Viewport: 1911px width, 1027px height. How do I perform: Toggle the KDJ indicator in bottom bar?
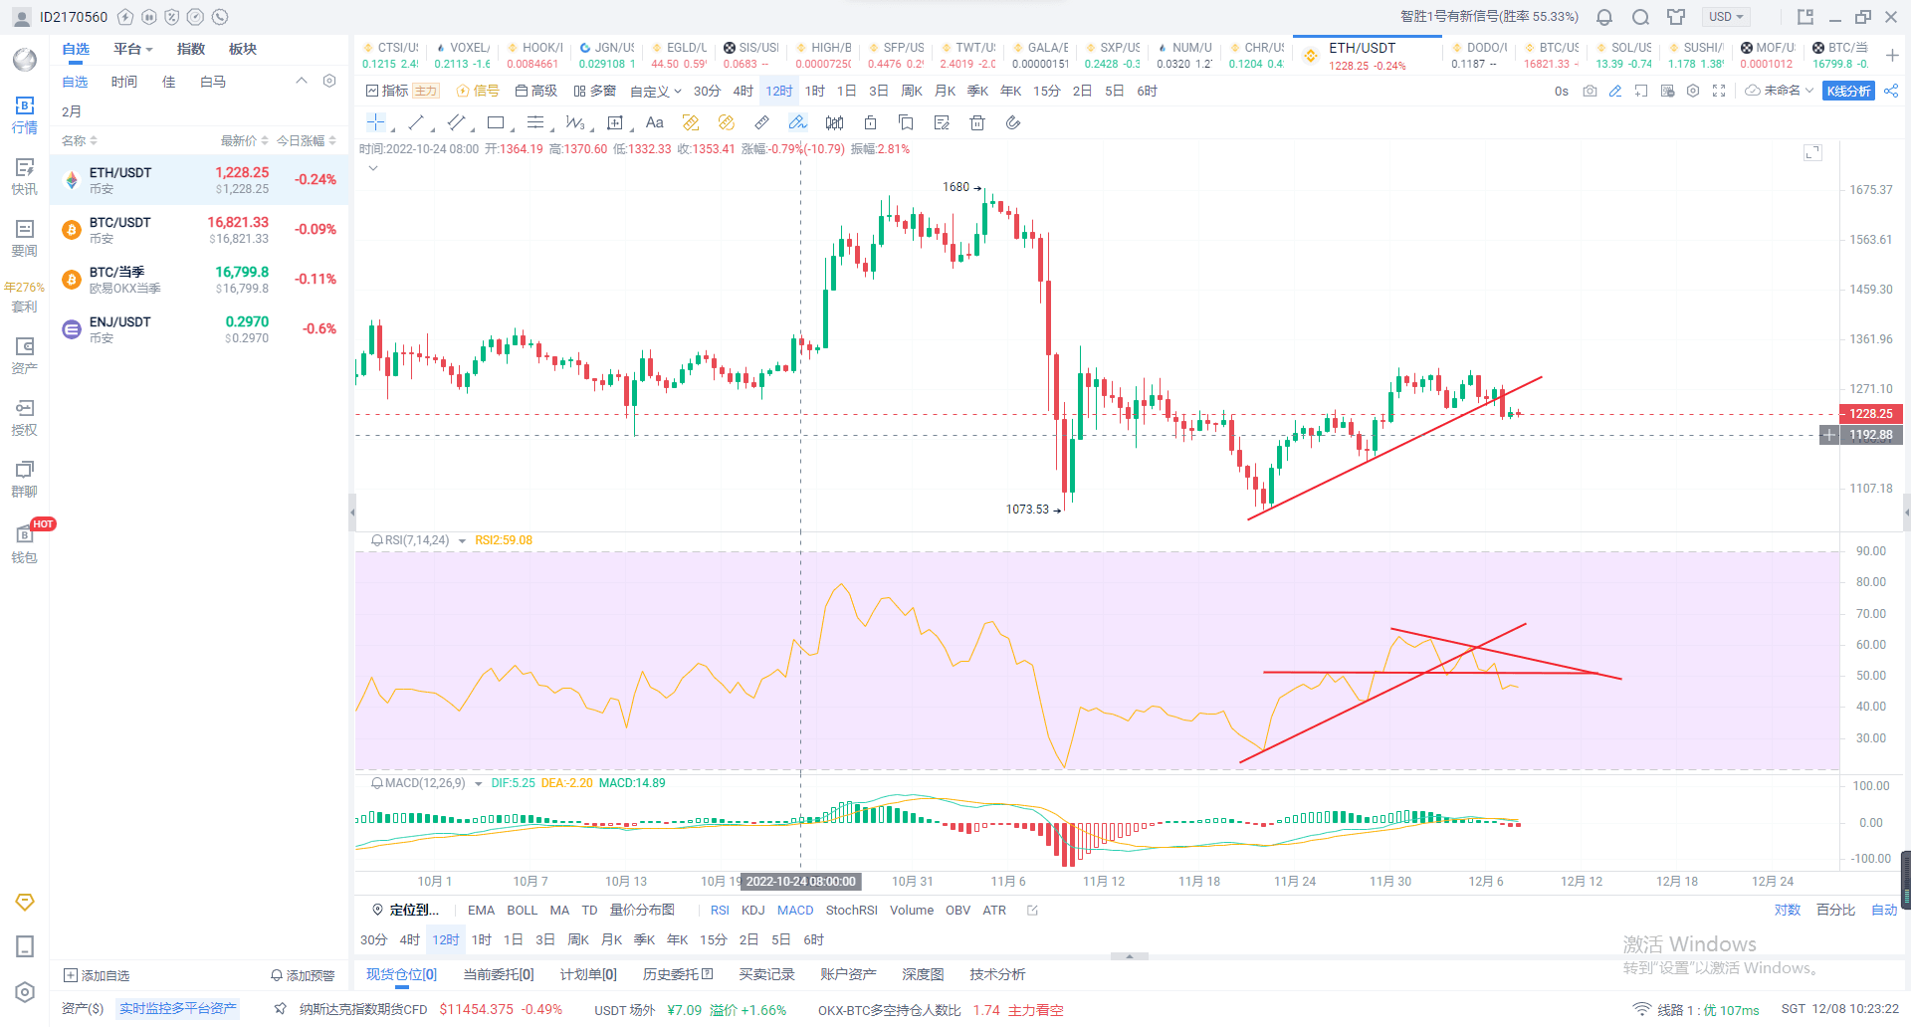click(x=753, y=910)
